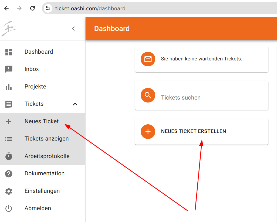Select the Projekte bar chart icon
The height and width of the screenshot is (222, 277).
coord(8,86)
